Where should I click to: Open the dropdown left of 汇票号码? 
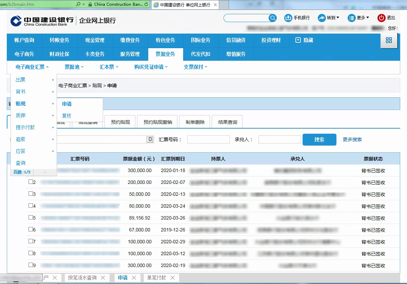(x=150, y=139)
